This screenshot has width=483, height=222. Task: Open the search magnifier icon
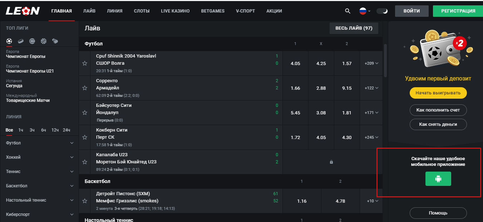348,11
